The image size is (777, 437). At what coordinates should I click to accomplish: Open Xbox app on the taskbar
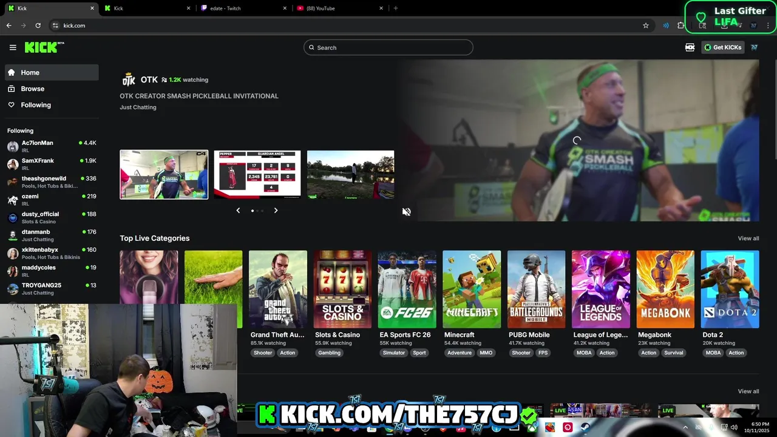(532, 427)
